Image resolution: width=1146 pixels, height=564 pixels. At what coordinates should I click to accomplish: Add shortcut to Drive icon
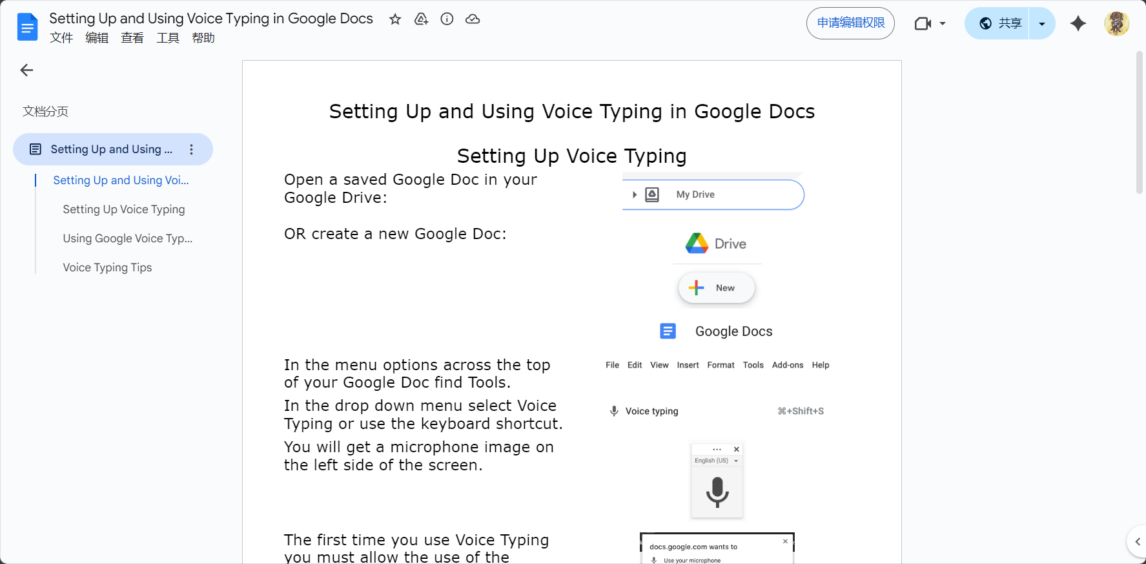(x=421, y=19)
